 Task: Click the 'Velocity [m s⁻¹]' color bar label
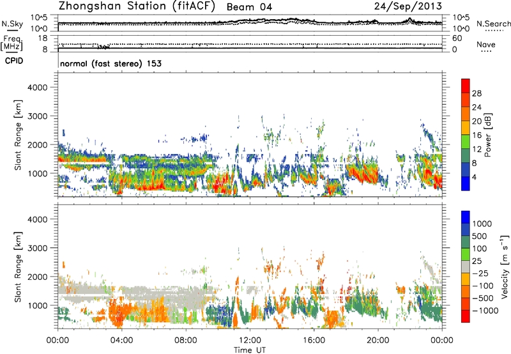pyautogui.click(x=505, y=266)
